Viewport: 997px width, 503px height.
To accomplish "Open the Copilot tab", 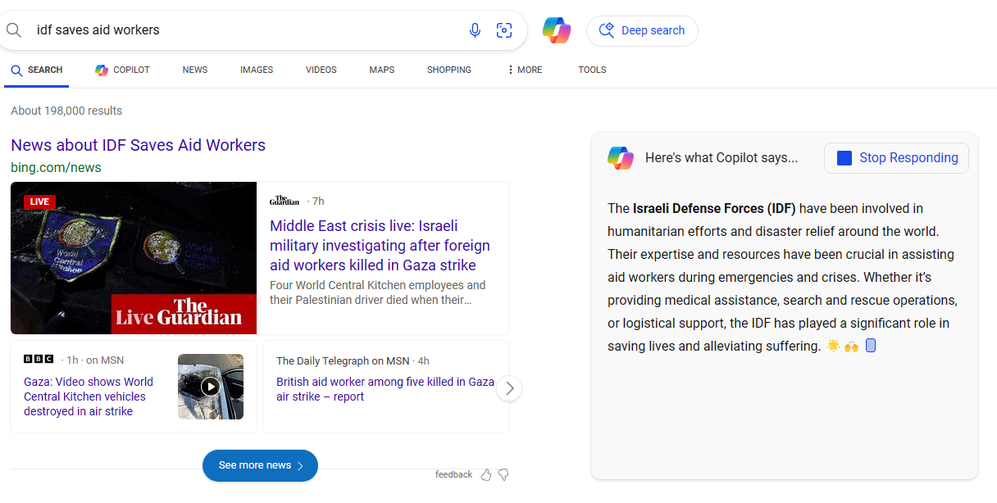I will tap(123, 70).
